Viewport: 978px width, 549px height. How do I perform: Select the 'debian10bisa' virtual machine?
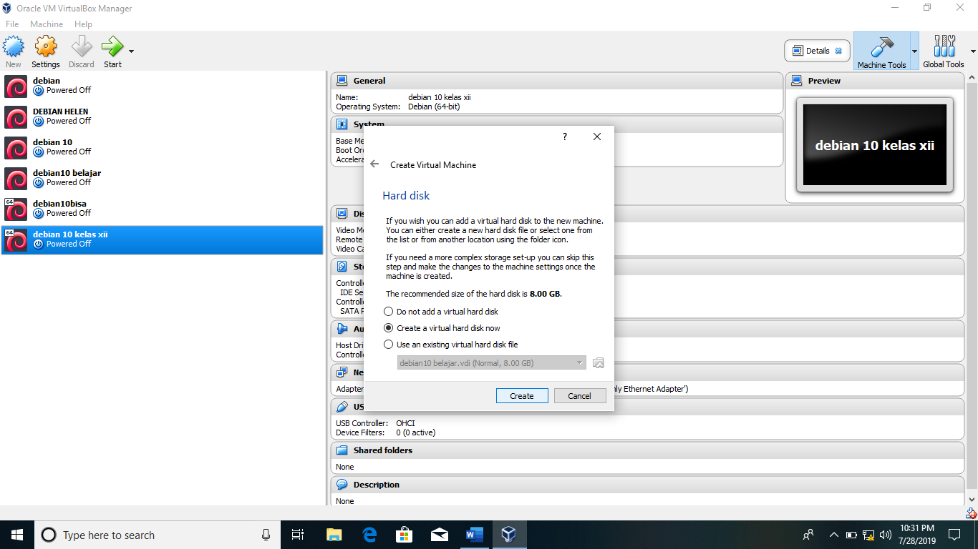click(162, 209)
